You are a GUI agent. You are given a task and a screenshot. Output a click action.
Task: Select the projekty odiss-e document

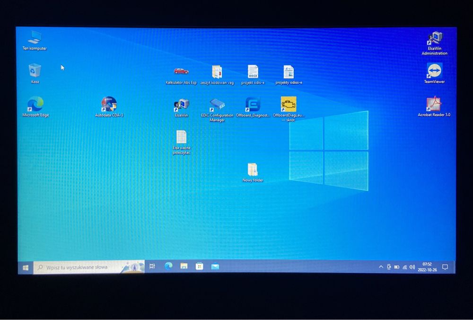(x=289, y=75)
